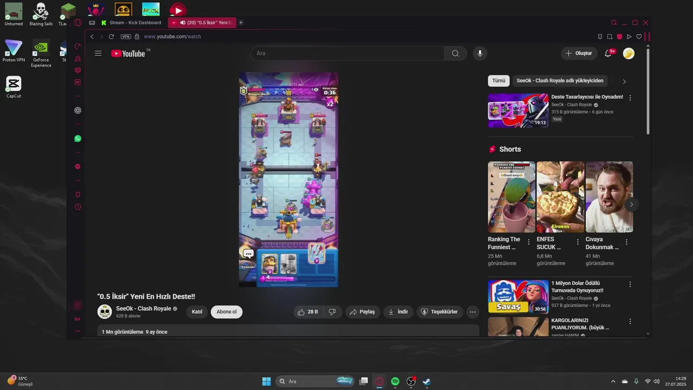The height and width of the screenshot is (390, 693).
Task: Play Deste Tasarlayıcısı ile Oynadım thumbnail
Action: pyautogui.click(x=518, y=110)
